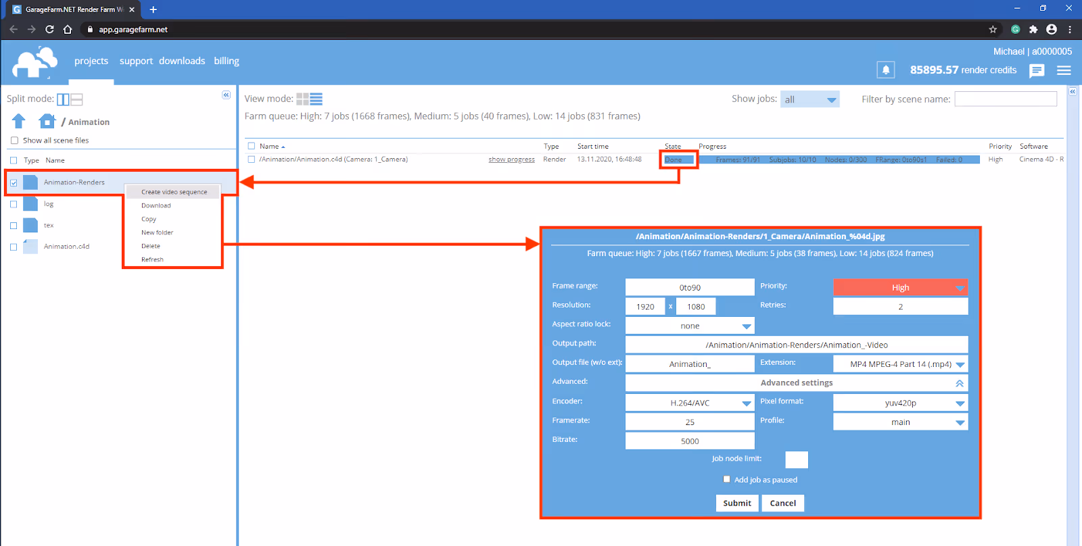This screenshot has height=546, width=1082.
Task: Choose Delete from context menu
Action: tap(151, 246)
